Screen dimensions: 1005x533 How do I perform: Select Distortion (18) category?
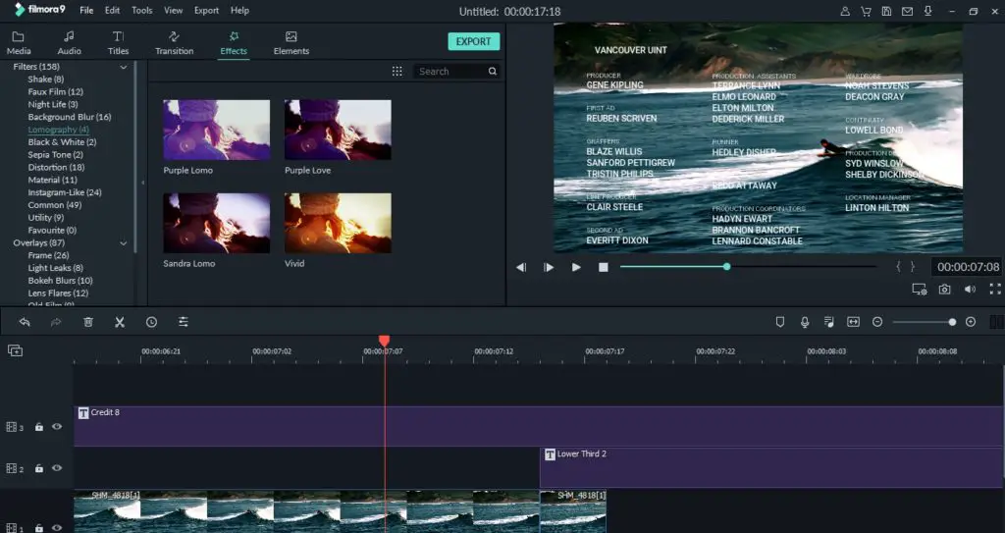[56, 167]
